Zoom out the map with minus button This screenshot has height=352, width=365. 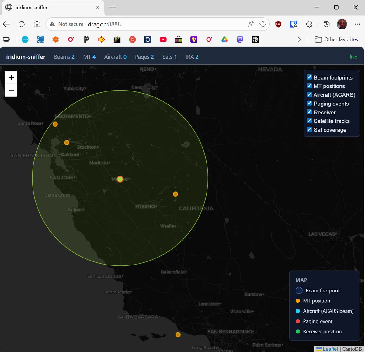click(11, 90)
